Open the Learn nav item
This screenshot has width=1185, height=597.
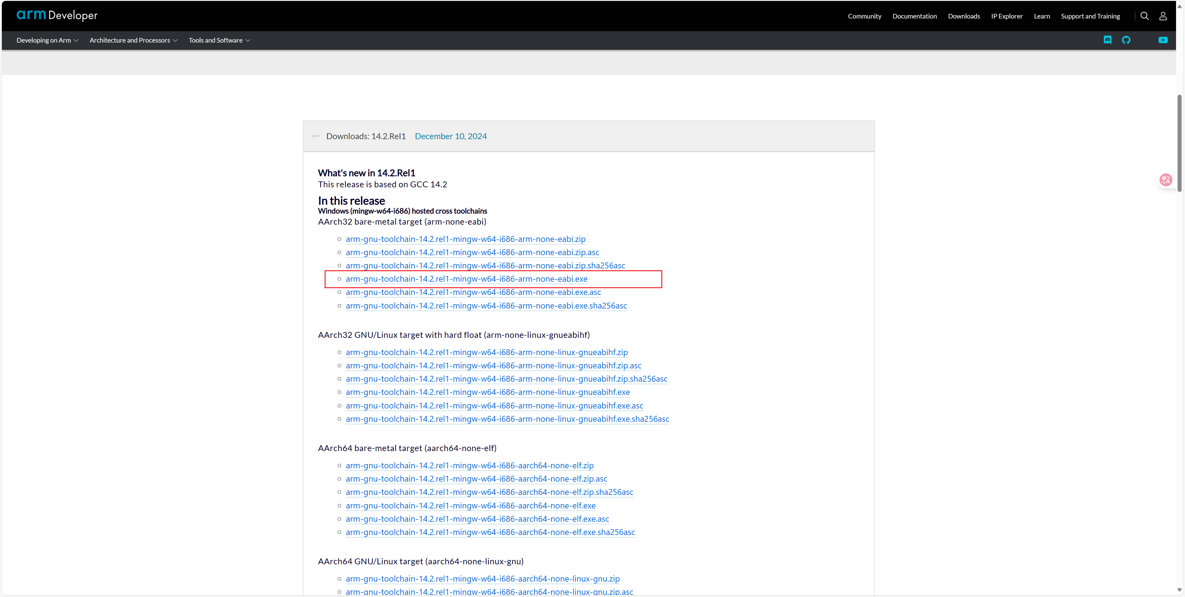[x=1042, y=16]
